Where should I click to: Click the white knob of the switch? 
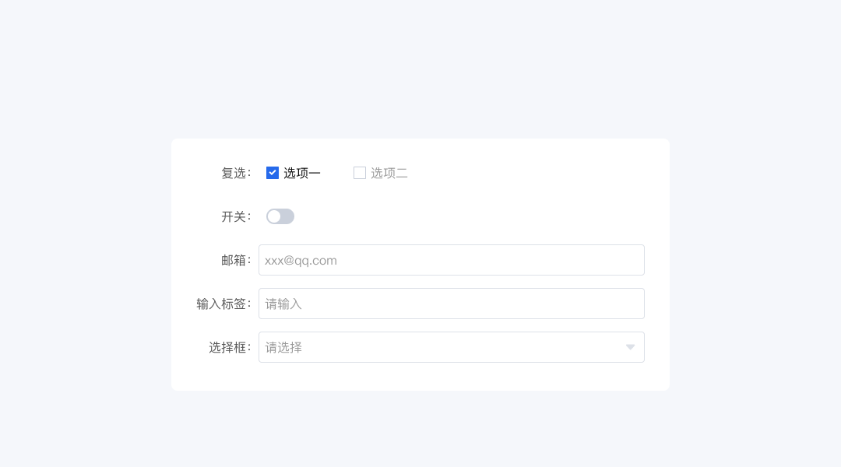274,216
